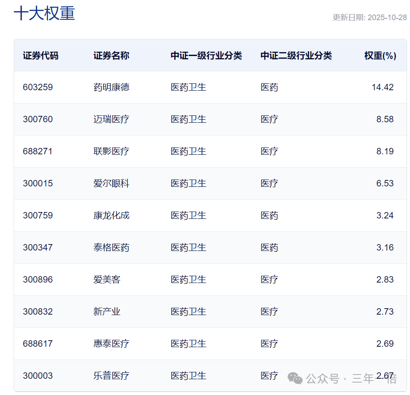The height and width of the screenshot is (395, 410).
Task: Sort by the 权重(%) column header
Action: pyautogui.click(x=379, y=56)
